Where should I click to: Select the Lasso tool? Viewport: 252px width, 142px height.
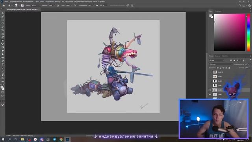[3, 23]
